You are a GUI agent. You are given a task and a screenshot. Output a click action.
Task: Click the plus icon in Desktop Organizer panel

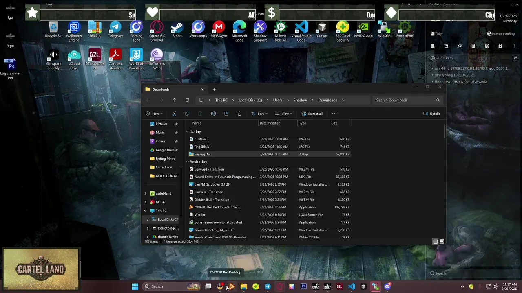click(x=514, y=46)
